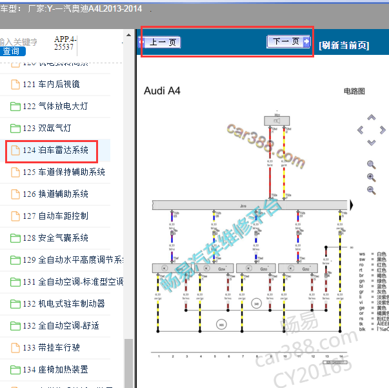Open 127 自动车距控制 entry
389x388 pixels.
[55, 216]
